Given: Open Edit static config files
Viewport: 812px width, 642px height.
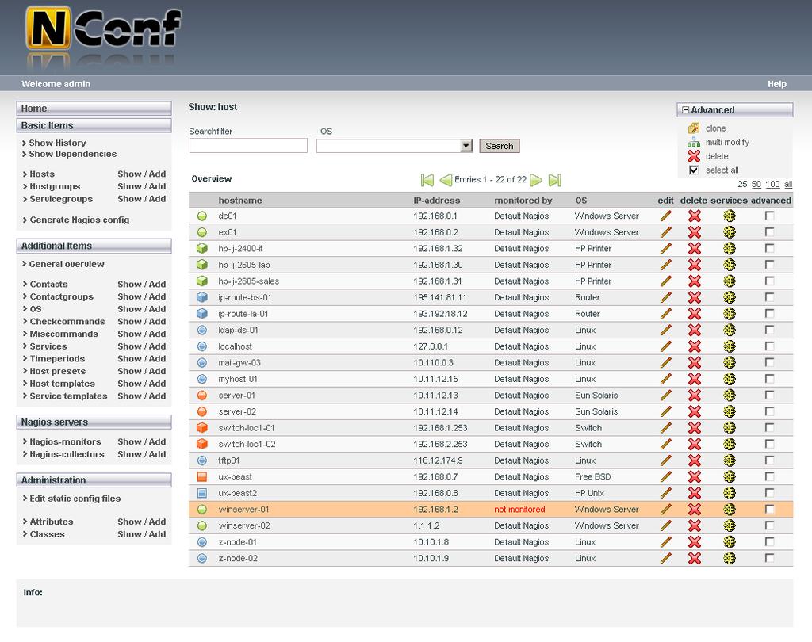Looking at the screenshot, I should 75,499.
